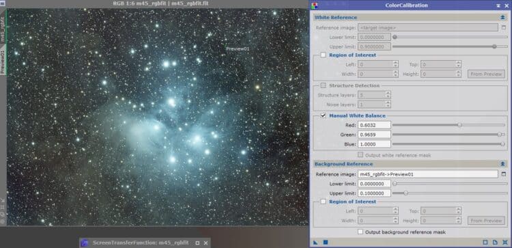This screenshot has width=512, height=248.
Task: Click White Reference Upper limit slider
Action: tap(450, 46)
